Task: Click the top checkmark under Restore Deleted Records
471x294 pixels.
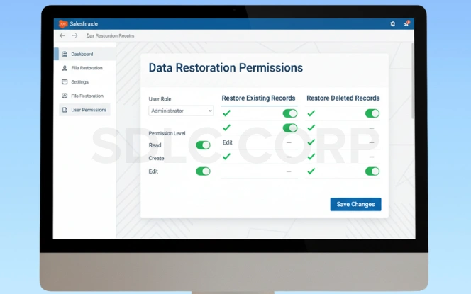Action: (311, 113)
